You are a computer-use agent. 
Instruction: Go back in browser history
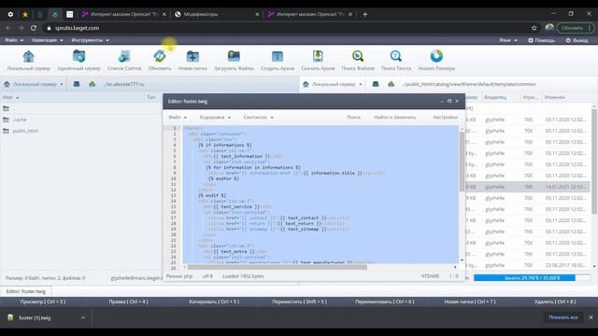tap(8, 28)
